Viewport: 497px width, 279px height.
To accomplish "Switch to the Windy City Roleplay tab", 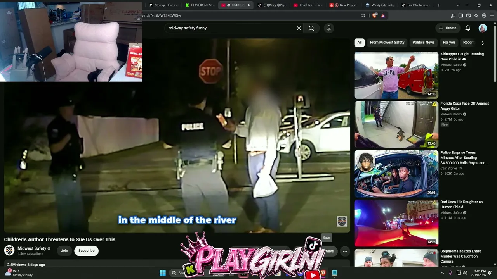I will [381, 5].
